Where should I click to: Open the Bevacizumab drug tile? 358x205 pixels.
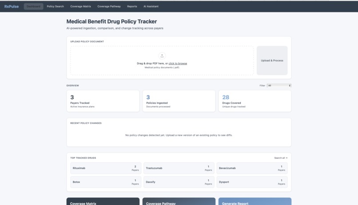(252, 168)
